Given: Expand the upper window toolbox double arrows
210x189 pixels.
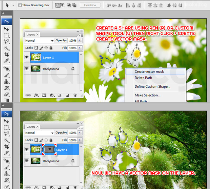Looking at the screenshot, I should (x=3, y=13).
